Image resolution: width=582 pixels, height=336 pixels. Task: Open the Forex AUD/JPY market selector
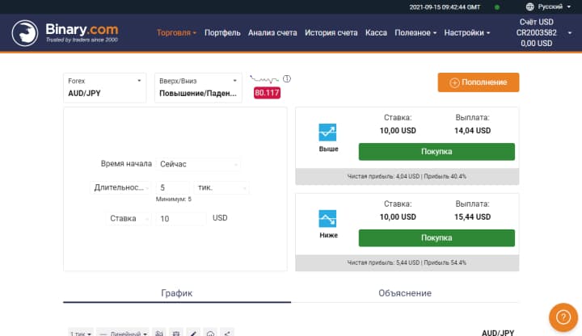pyautogui.click(x=104, y=87)
